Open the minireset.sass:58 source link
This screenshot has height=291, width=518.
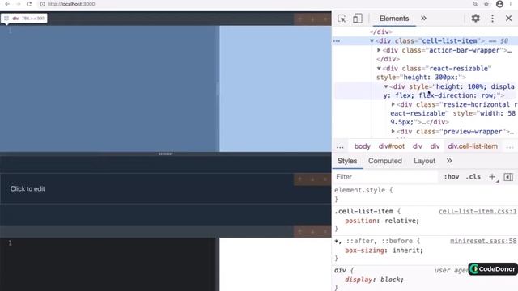click(x=483, y=241)
